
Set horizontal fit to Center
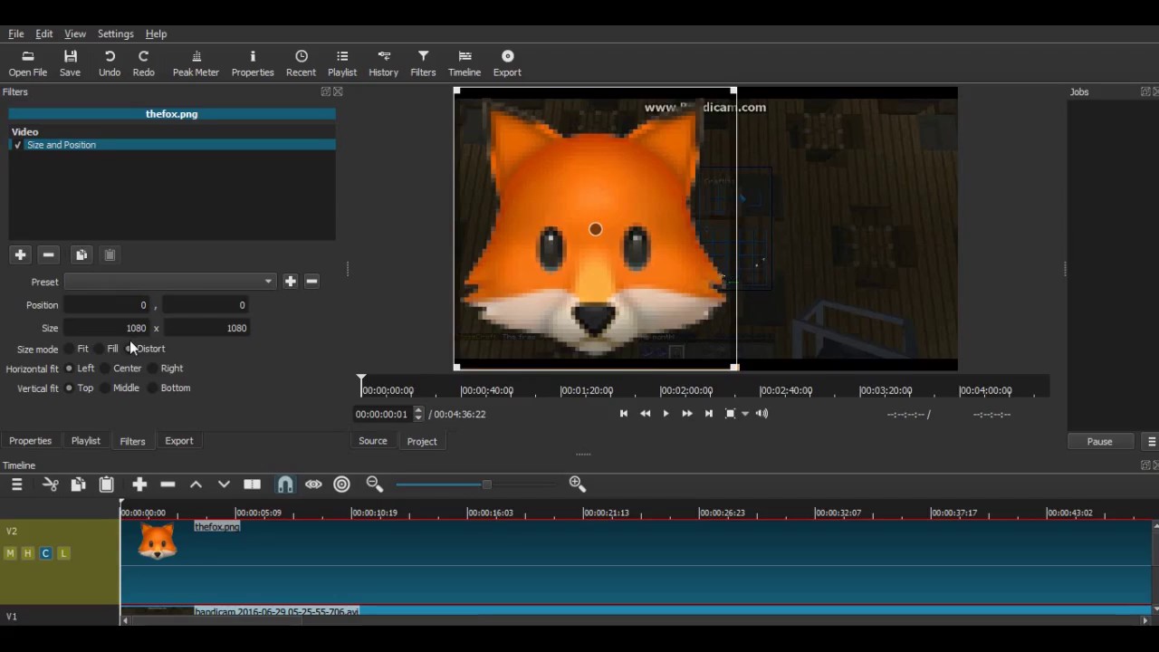[105, 369]
